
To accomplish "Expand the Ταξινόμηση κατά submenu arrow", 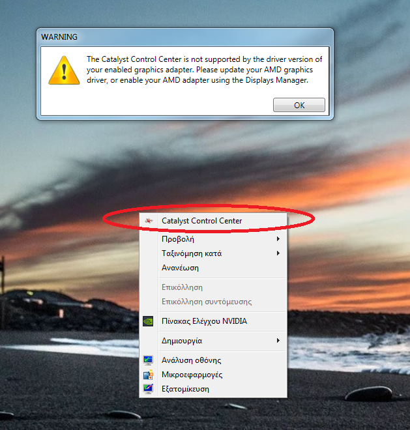I will pyautogui.click(x=278, y=253).
